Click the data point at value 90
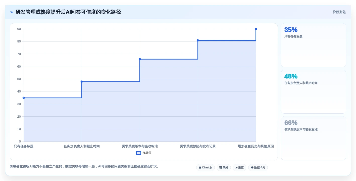Viewport: 356px width, 181px height. pos(256,29)
